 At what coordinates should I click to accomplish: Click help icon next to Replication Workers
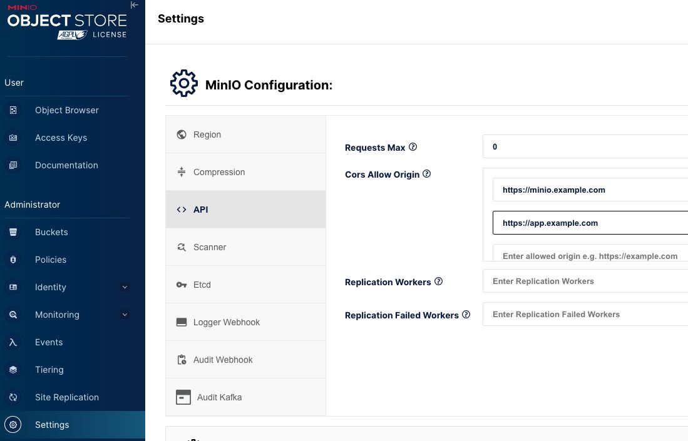(438, 281)
